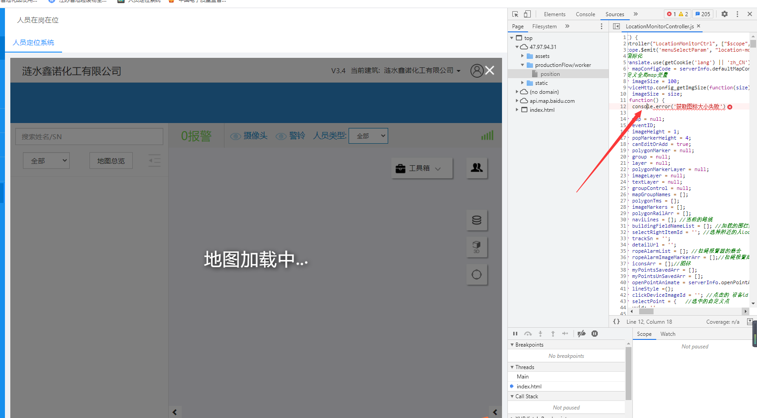Select the position file in tree
The image size is (757, 418).
pos(550,74)
